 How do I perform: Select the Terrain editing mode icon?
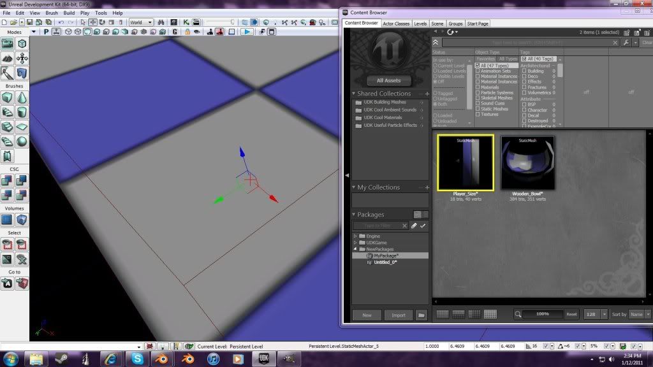point(7,59)
